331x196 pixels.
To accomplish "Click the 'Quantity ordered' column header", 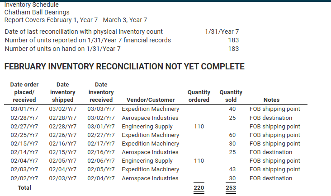I will coord(199,96).
